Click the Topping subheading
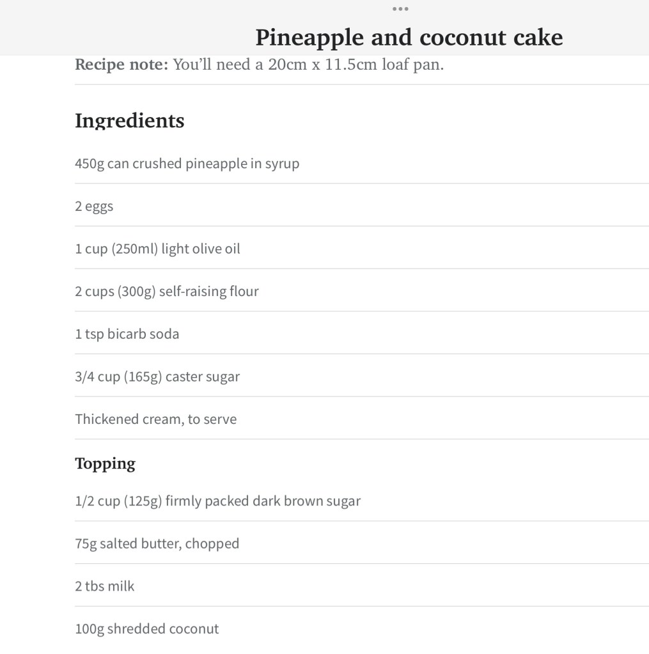Screen dimensions: 649x654 (x=105, y=463)
